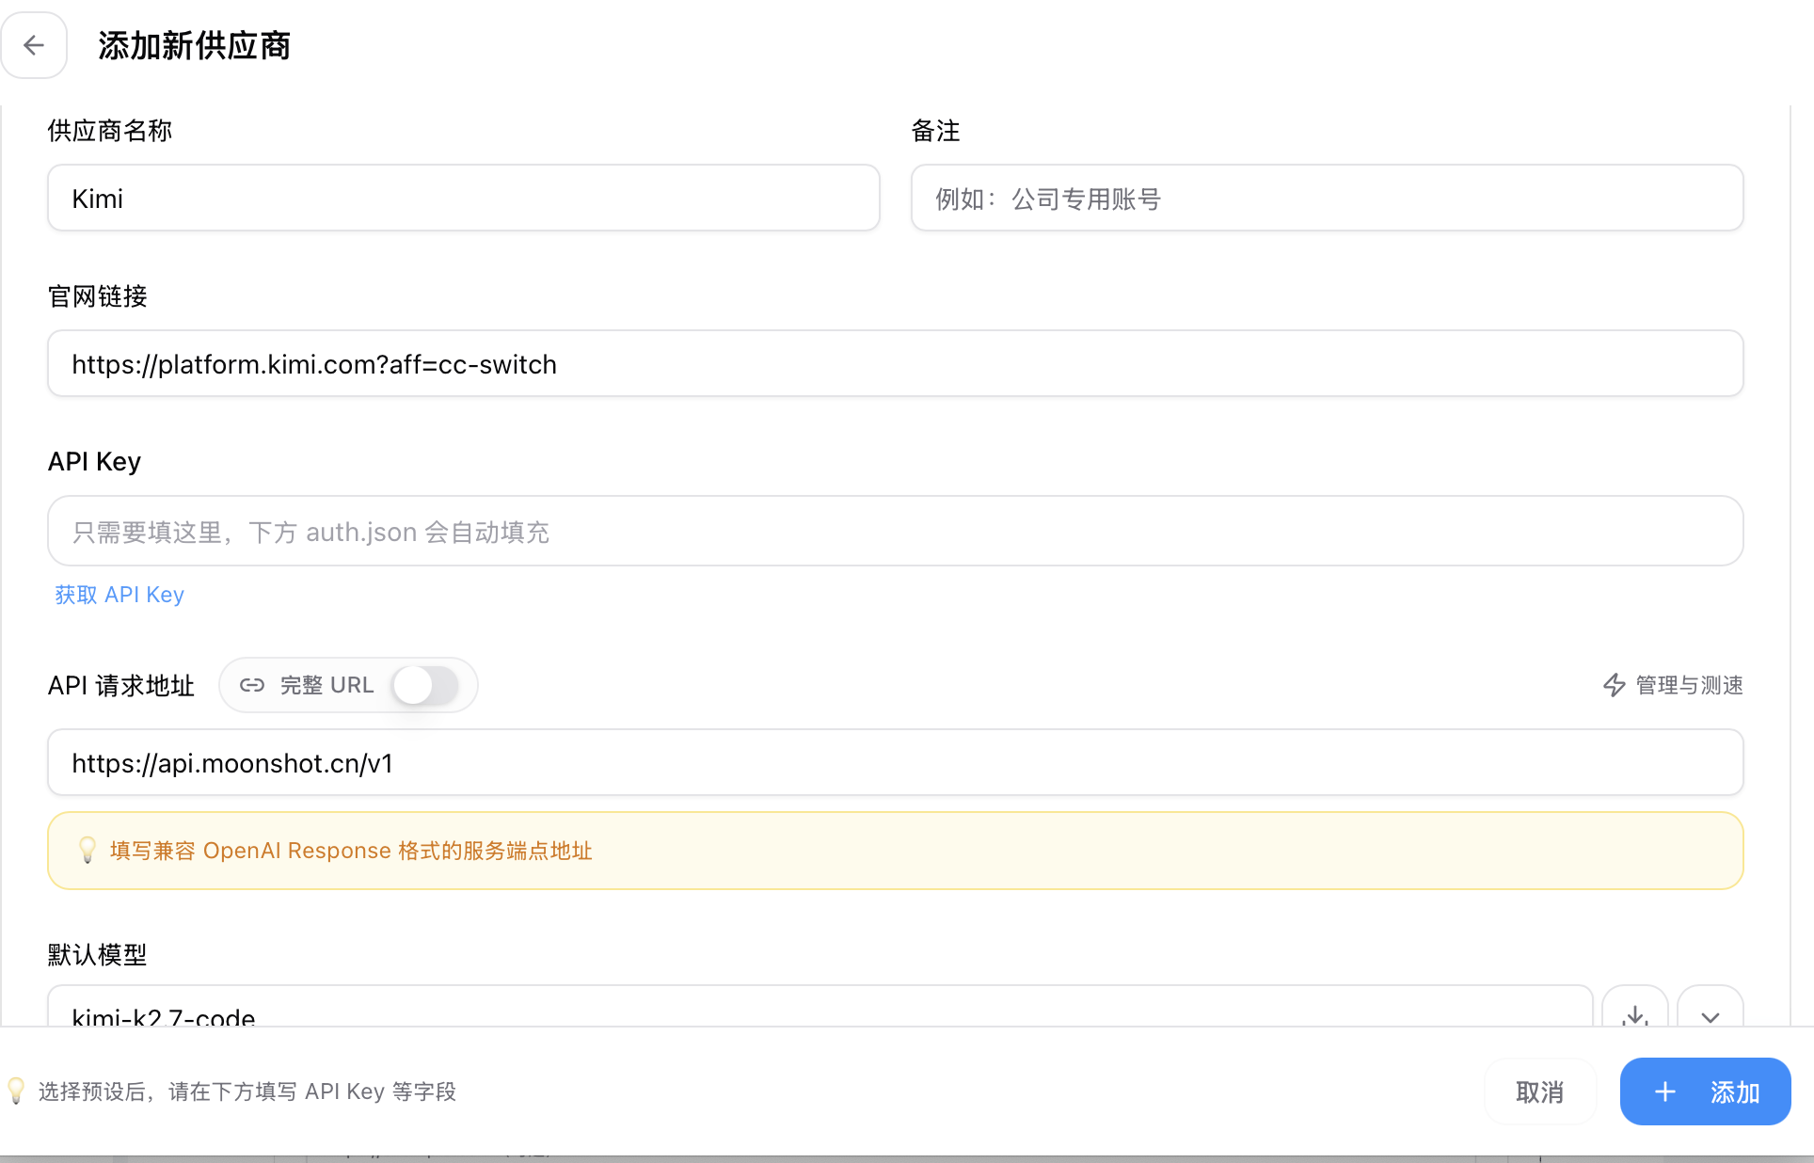This screenshot has width=1814, height=1163.
Task: Go back using the arrow button
Action: (34, 45)
